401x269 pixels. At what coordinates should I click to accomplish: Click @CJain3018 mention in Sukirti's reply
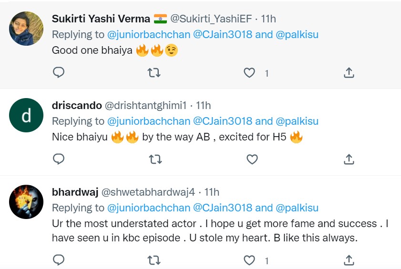(223, 35)
